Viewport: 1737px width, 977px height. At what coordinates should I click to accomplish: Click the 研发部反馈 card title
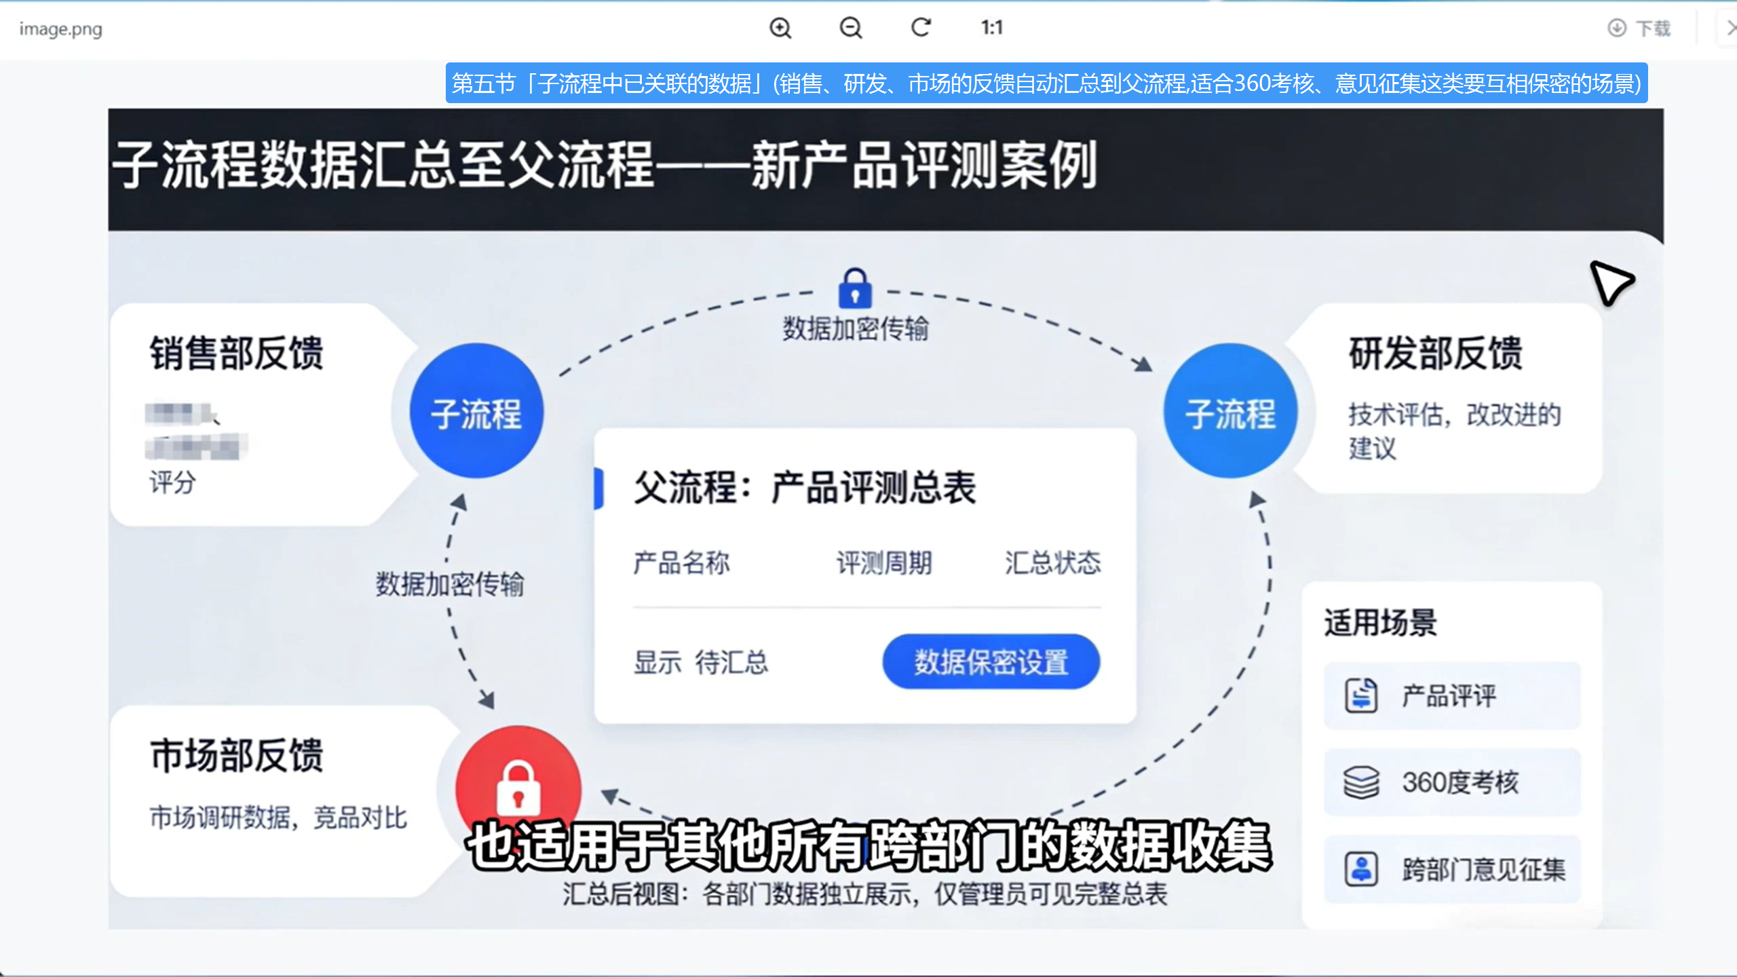(x=1436, y=353)
